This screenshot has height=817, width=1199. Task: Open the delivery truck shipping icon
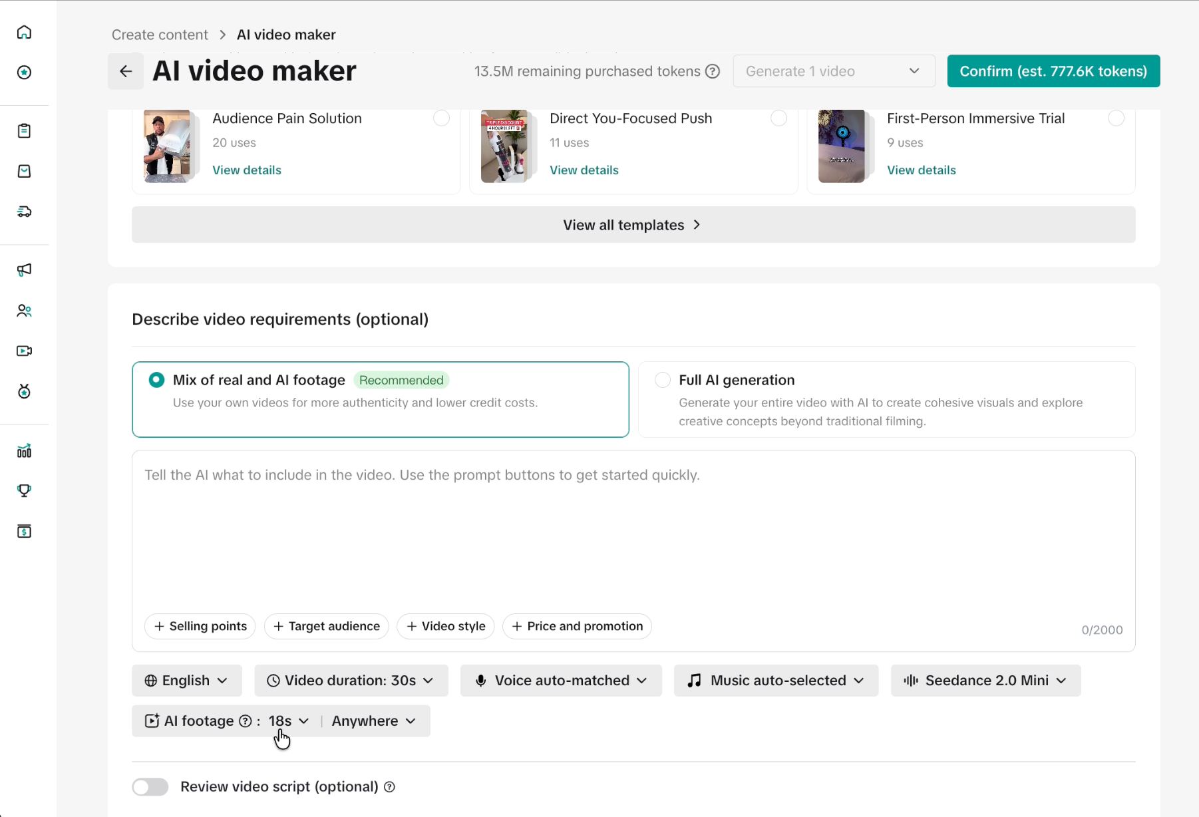(x=24, y=212)
